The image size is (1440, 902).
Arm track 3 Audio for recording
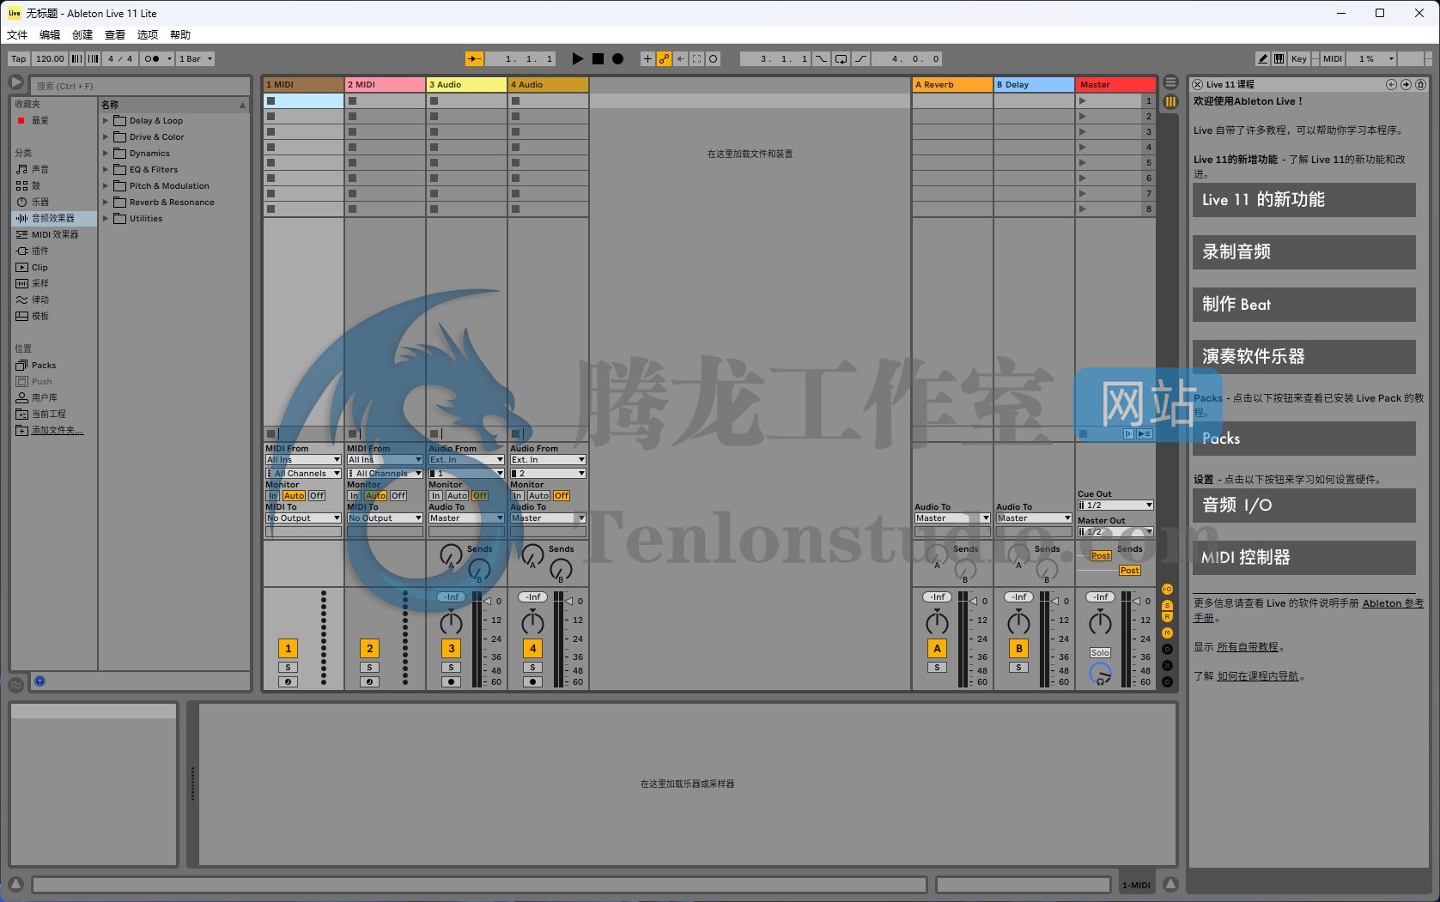click(x=451, y=682)
